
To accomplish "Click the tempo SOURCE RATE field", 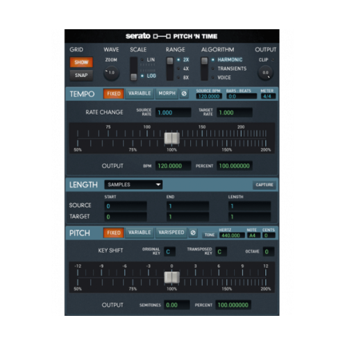I will pos(173,112).
